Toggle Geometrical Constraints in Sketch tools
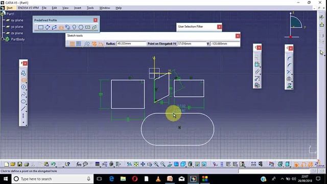 pos(94,43)
